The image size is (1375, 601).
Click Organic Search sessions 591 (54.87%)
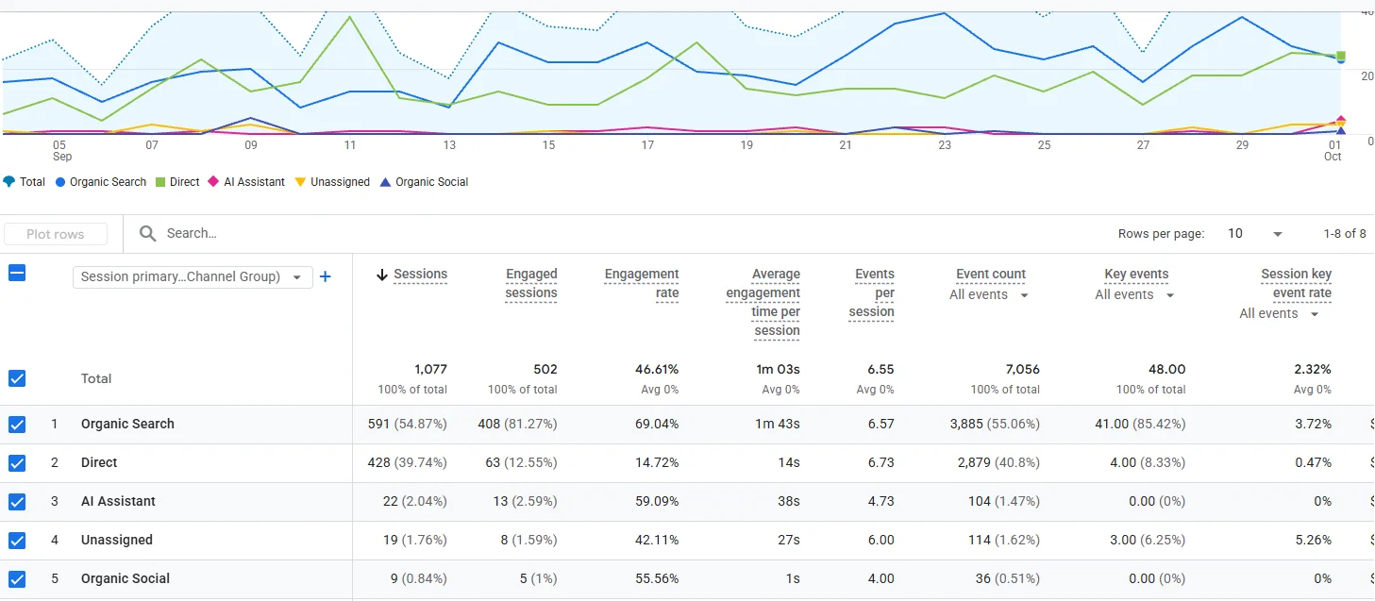click(x=407, y=425)
